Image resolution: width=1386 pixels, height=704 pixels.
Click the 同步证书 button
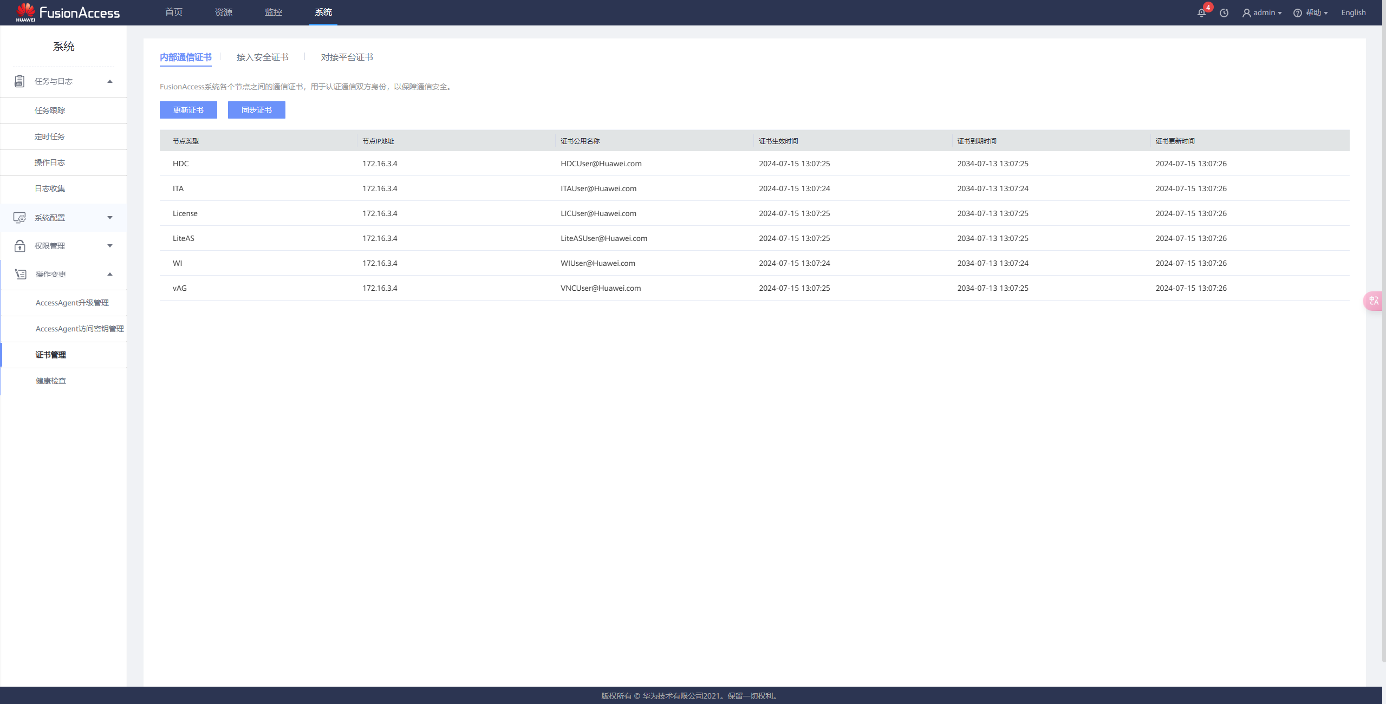(x=257, y=110)
